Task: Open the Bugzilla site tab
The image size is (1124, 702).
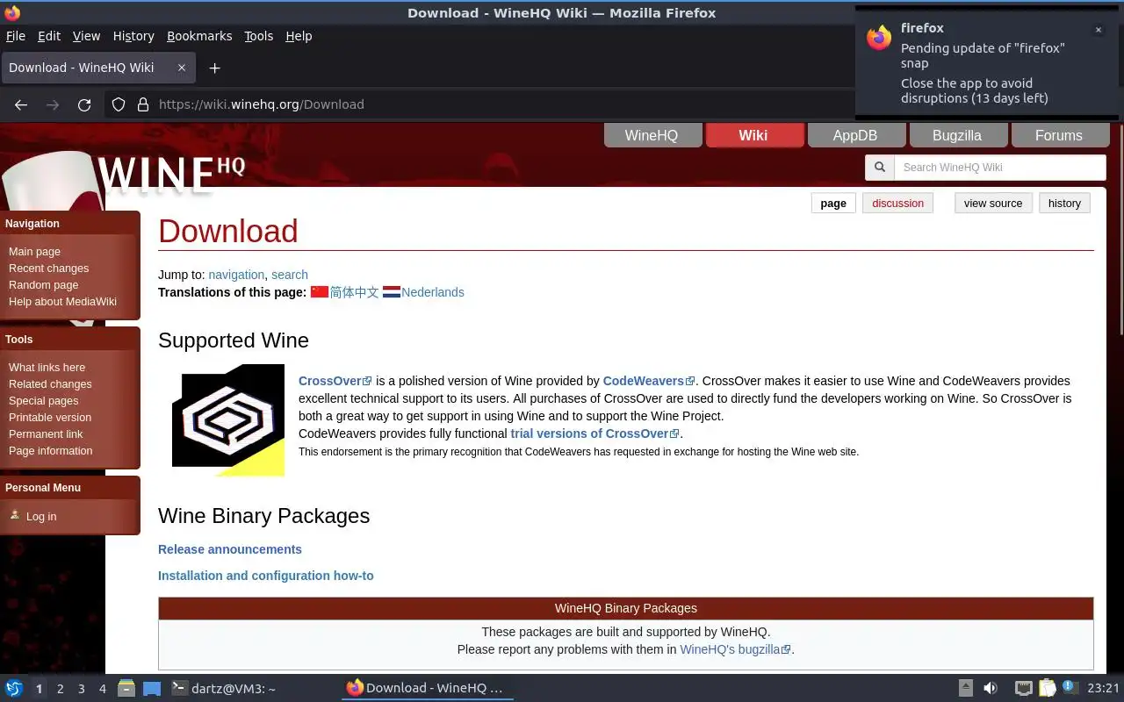Action: click(957, 135)
